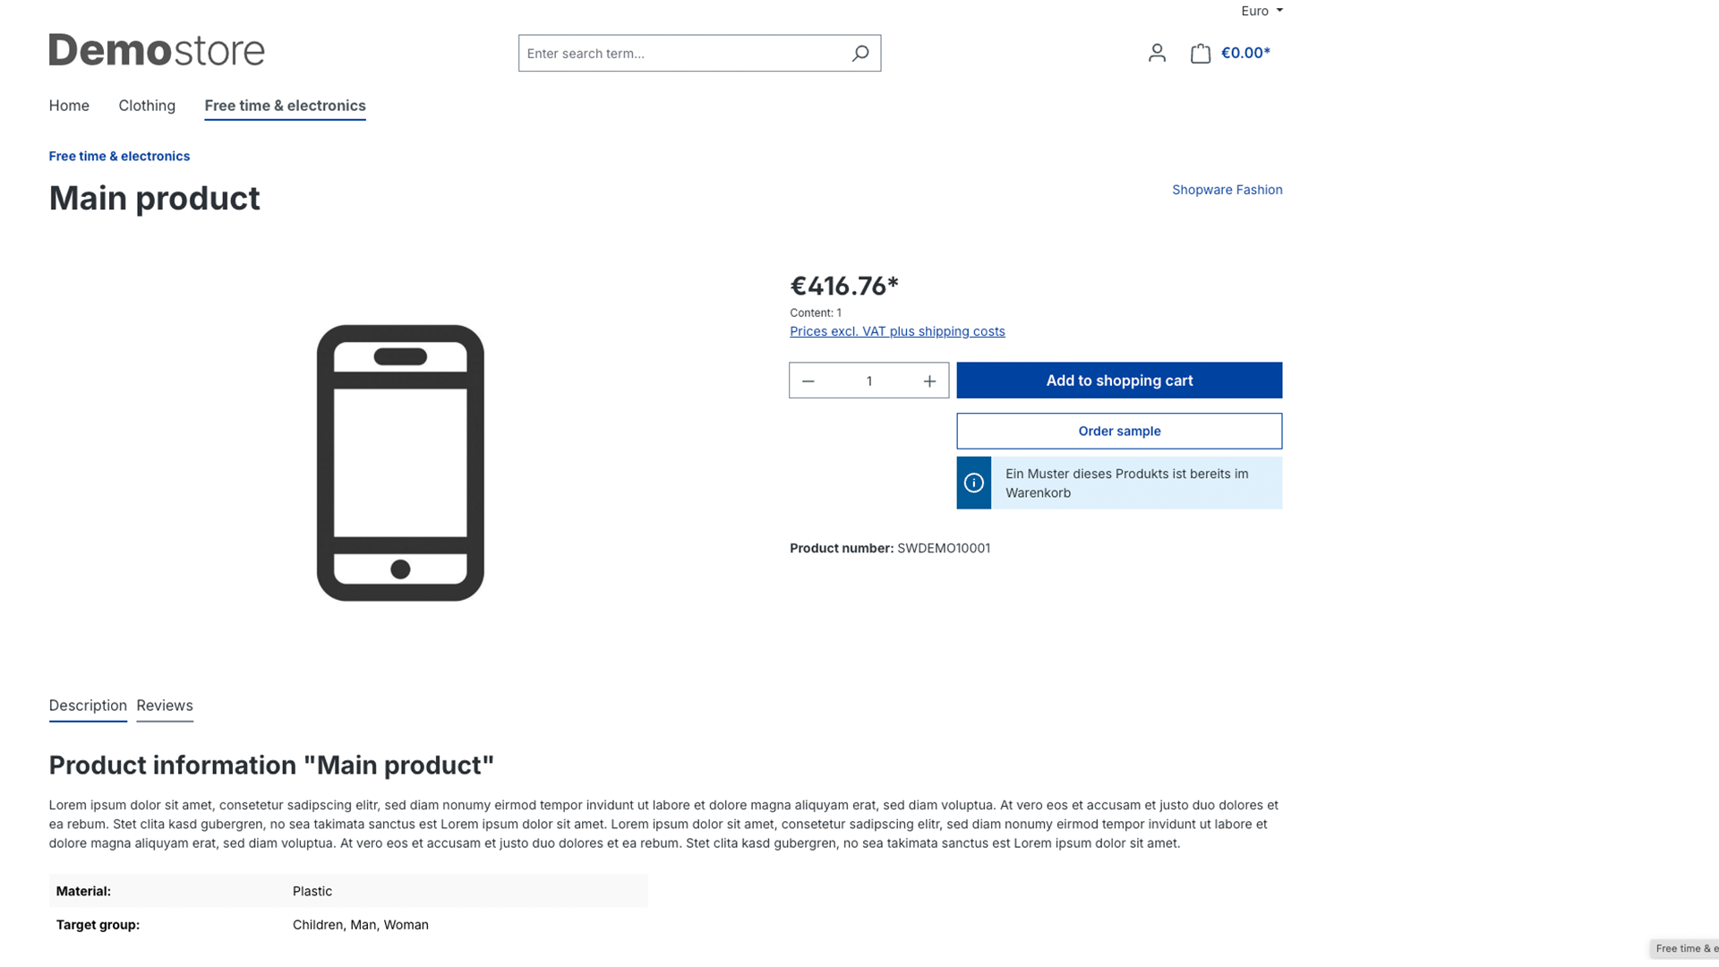Focus the Enter search term field
Viewport: 1719px width, 967px height.
685,54
